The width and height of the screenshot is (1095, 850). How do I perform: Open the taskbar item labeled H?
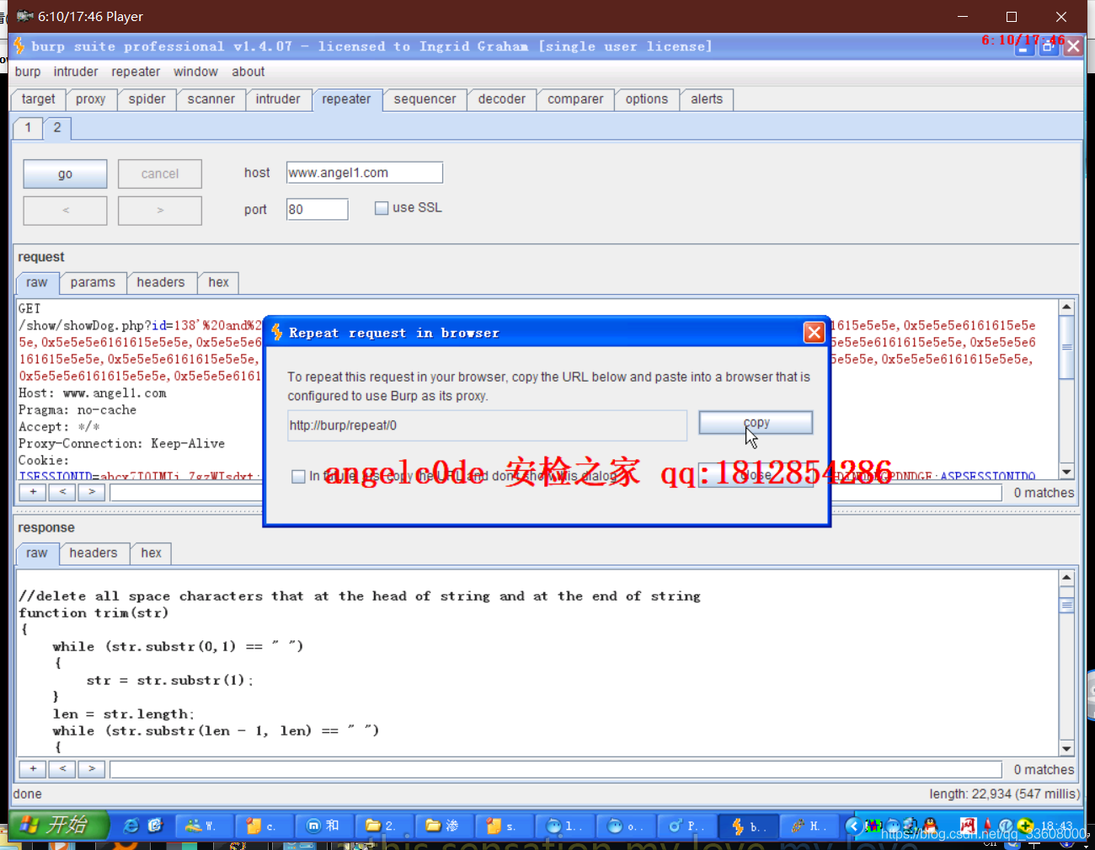click(x=808, y=826)
